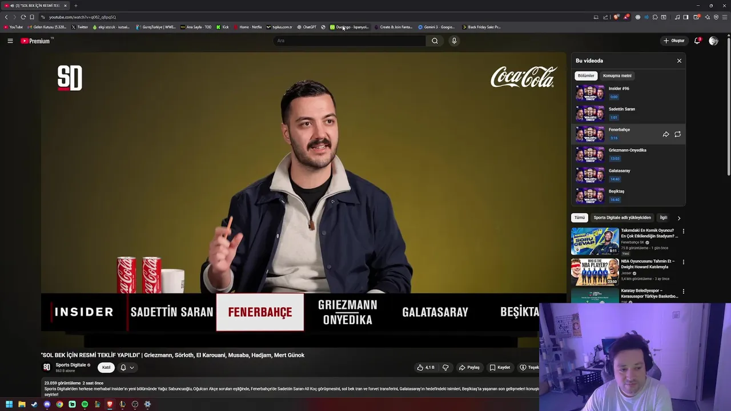
Task: Open YouTube notifications bell in header
Action: click(x=697, y=41)
